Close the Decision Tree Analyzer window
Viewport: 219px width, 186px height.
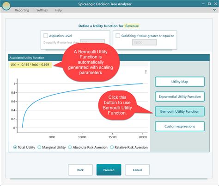tap(215, 4)
